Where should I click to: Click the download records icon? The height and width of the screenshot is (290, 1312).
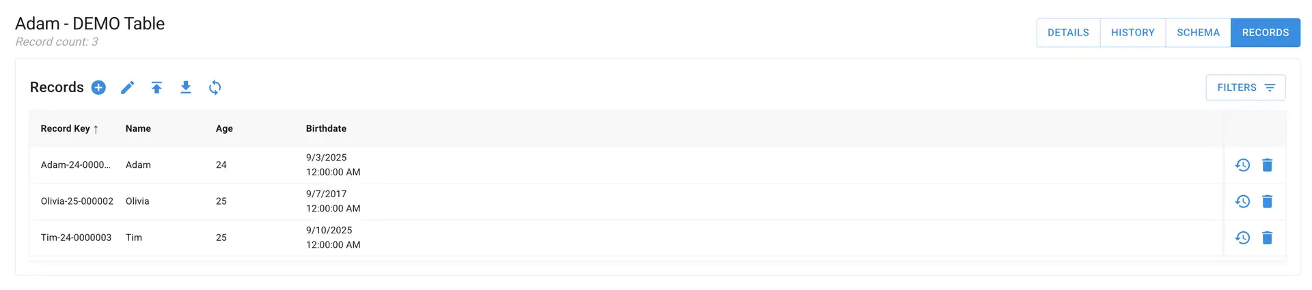(186, 87)
